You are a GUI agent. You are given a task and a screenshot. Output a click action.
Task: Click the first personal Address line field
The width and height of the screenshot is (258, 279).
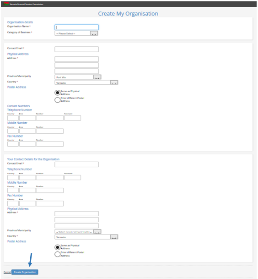(x=76, y=213)
